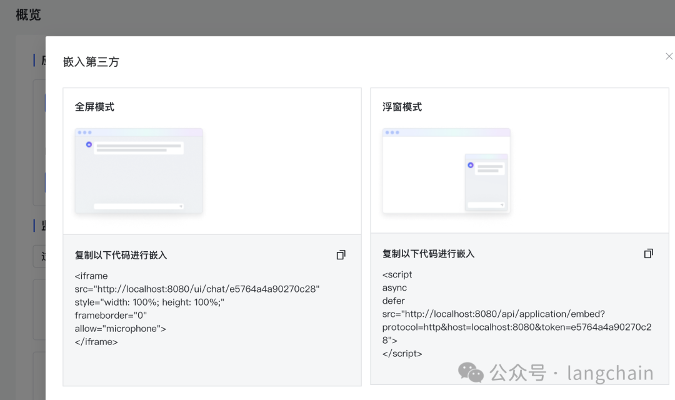Viewport: 675px width, 400px height.
Task: Close the 嵌入第三方 dialog
Action: [x=669, y=56]
